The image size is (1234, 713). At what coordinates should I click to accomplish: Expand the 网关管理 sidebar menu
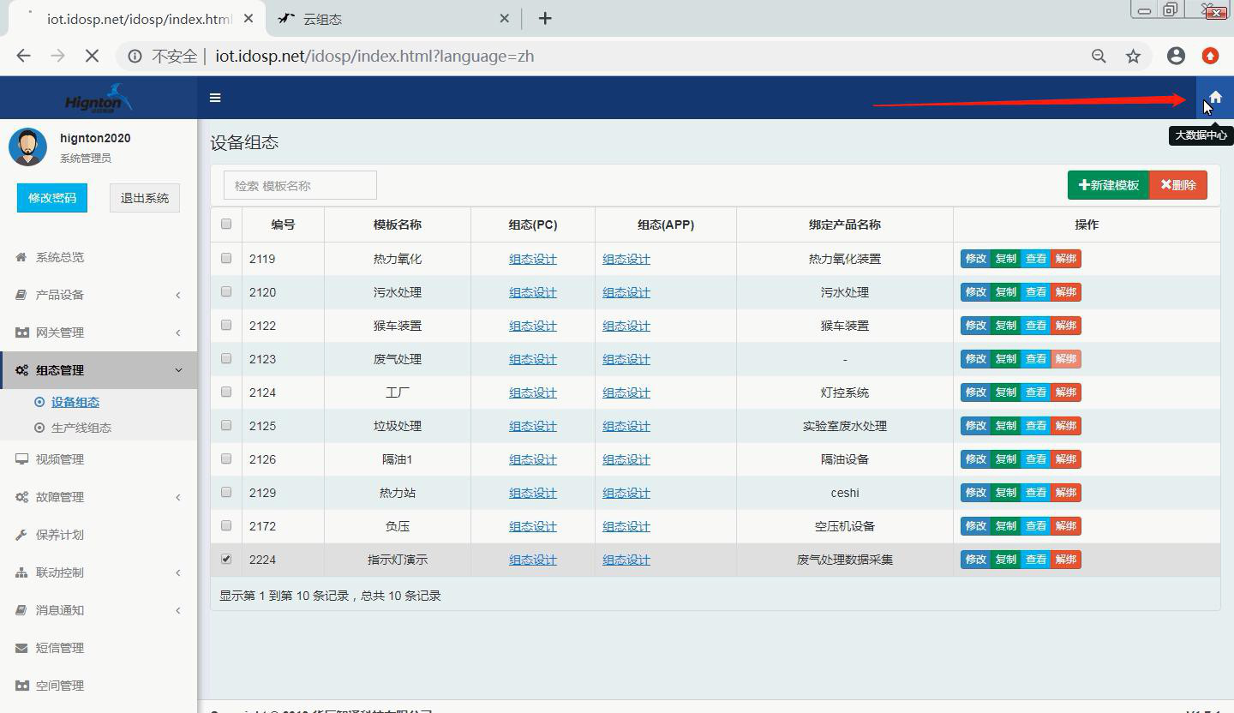(99, 333)
